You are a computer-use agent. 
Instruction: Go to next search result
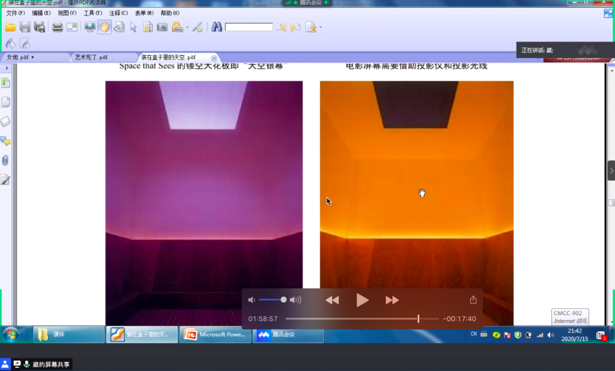click(x=295, y=27)
